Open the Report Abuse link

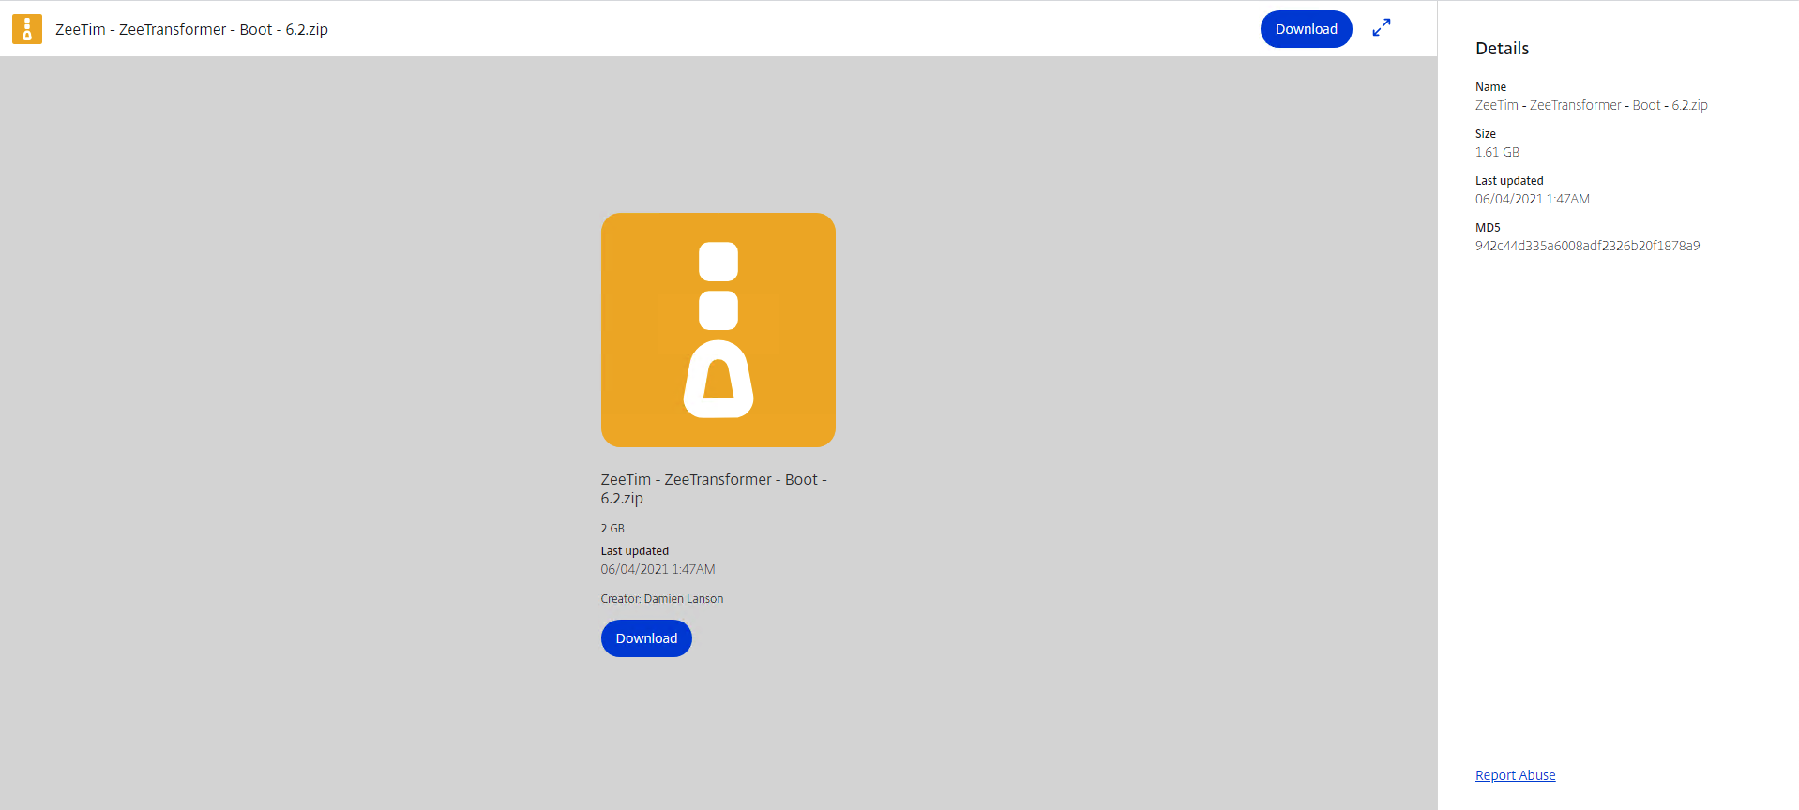[1515, 775]
